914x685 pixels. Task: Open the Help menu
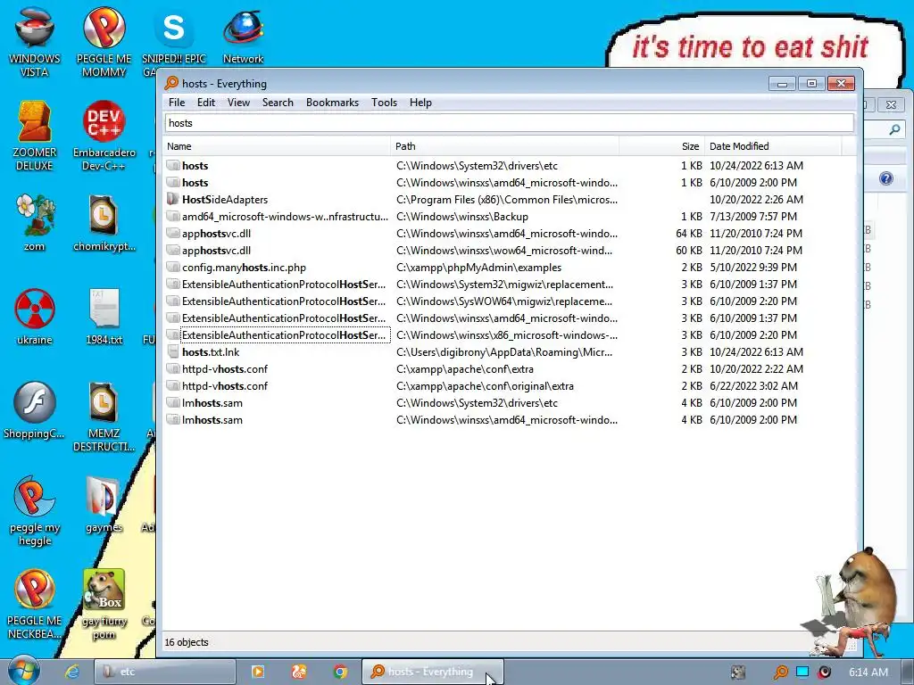[420, 103]
